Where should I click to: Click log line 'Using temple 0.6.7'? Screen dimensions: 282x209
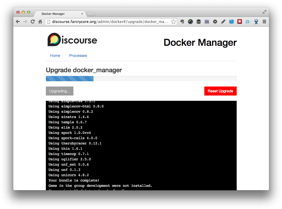[67, 122]
